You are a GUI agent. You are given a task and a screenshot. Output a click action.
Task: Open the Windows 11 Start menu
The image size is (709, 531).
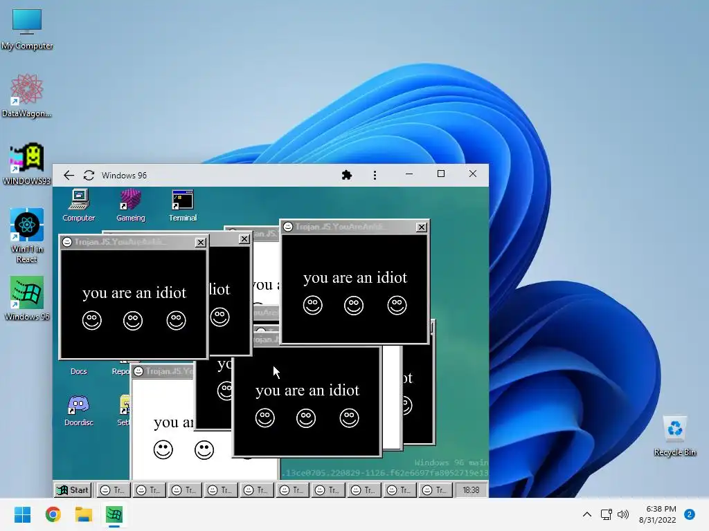pos(22,514)
